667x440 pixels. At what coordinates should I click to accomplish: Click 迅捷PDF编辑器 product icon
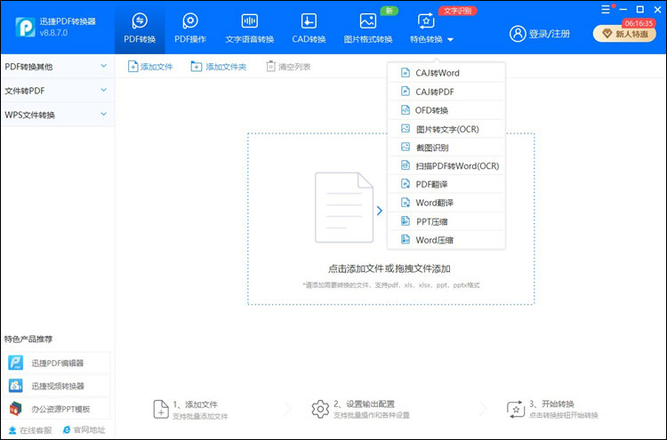tap(16, 363)
